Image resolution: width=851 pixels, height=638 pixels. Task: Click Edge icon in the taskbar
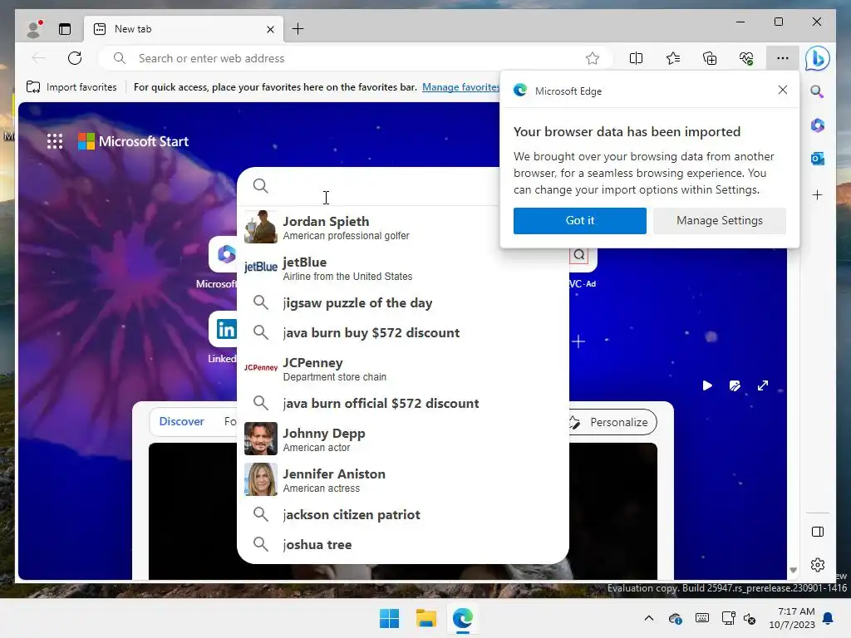click(x=463, y=618)
